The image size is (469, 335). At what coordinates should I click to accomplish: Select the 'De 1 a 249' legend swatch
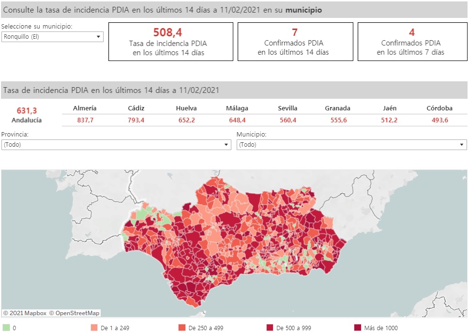pos(94,328)
